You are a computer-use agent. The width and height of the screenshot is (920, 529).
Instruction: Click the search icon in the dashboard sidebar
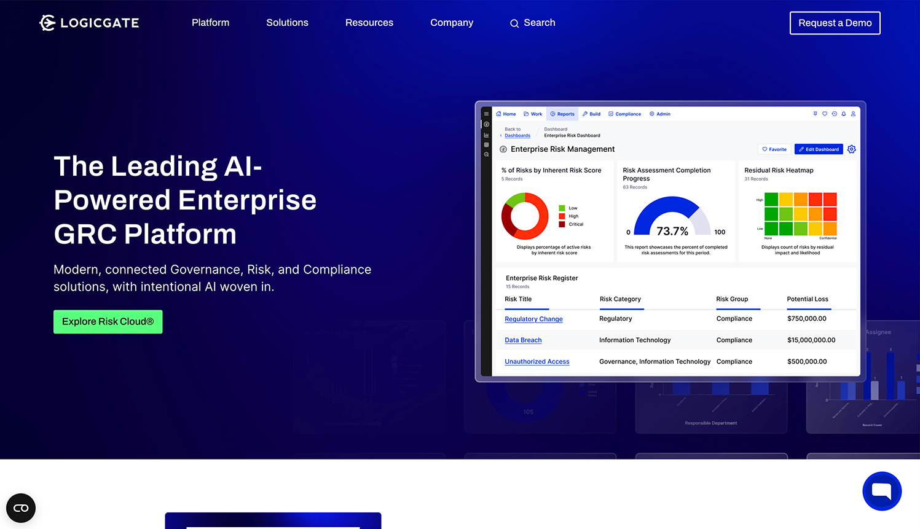coord(486,154)
